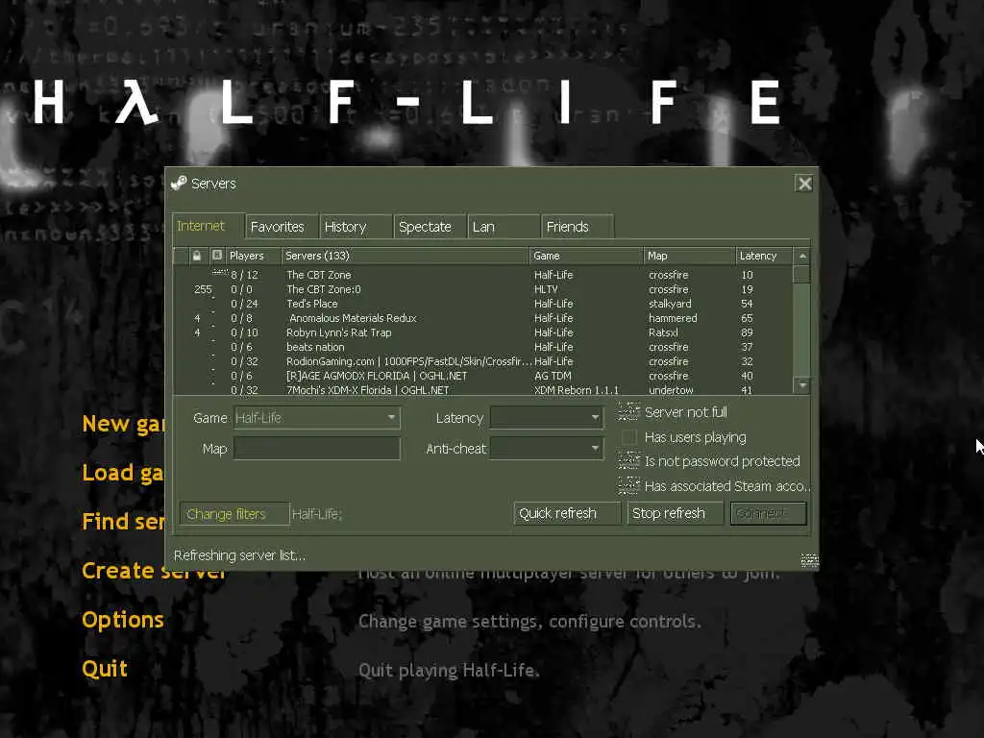Sort by bot column icon
Screen dimensions: 984x738
tap(217, 256)
